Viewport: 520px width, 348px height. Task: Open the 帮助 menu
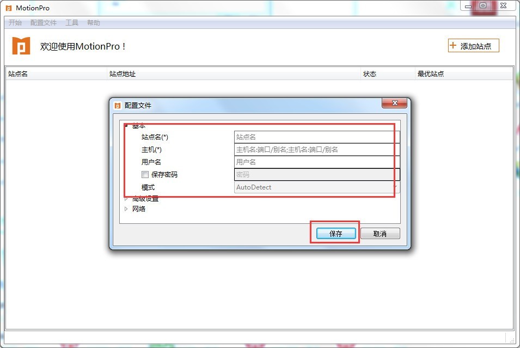click(94, 22)
